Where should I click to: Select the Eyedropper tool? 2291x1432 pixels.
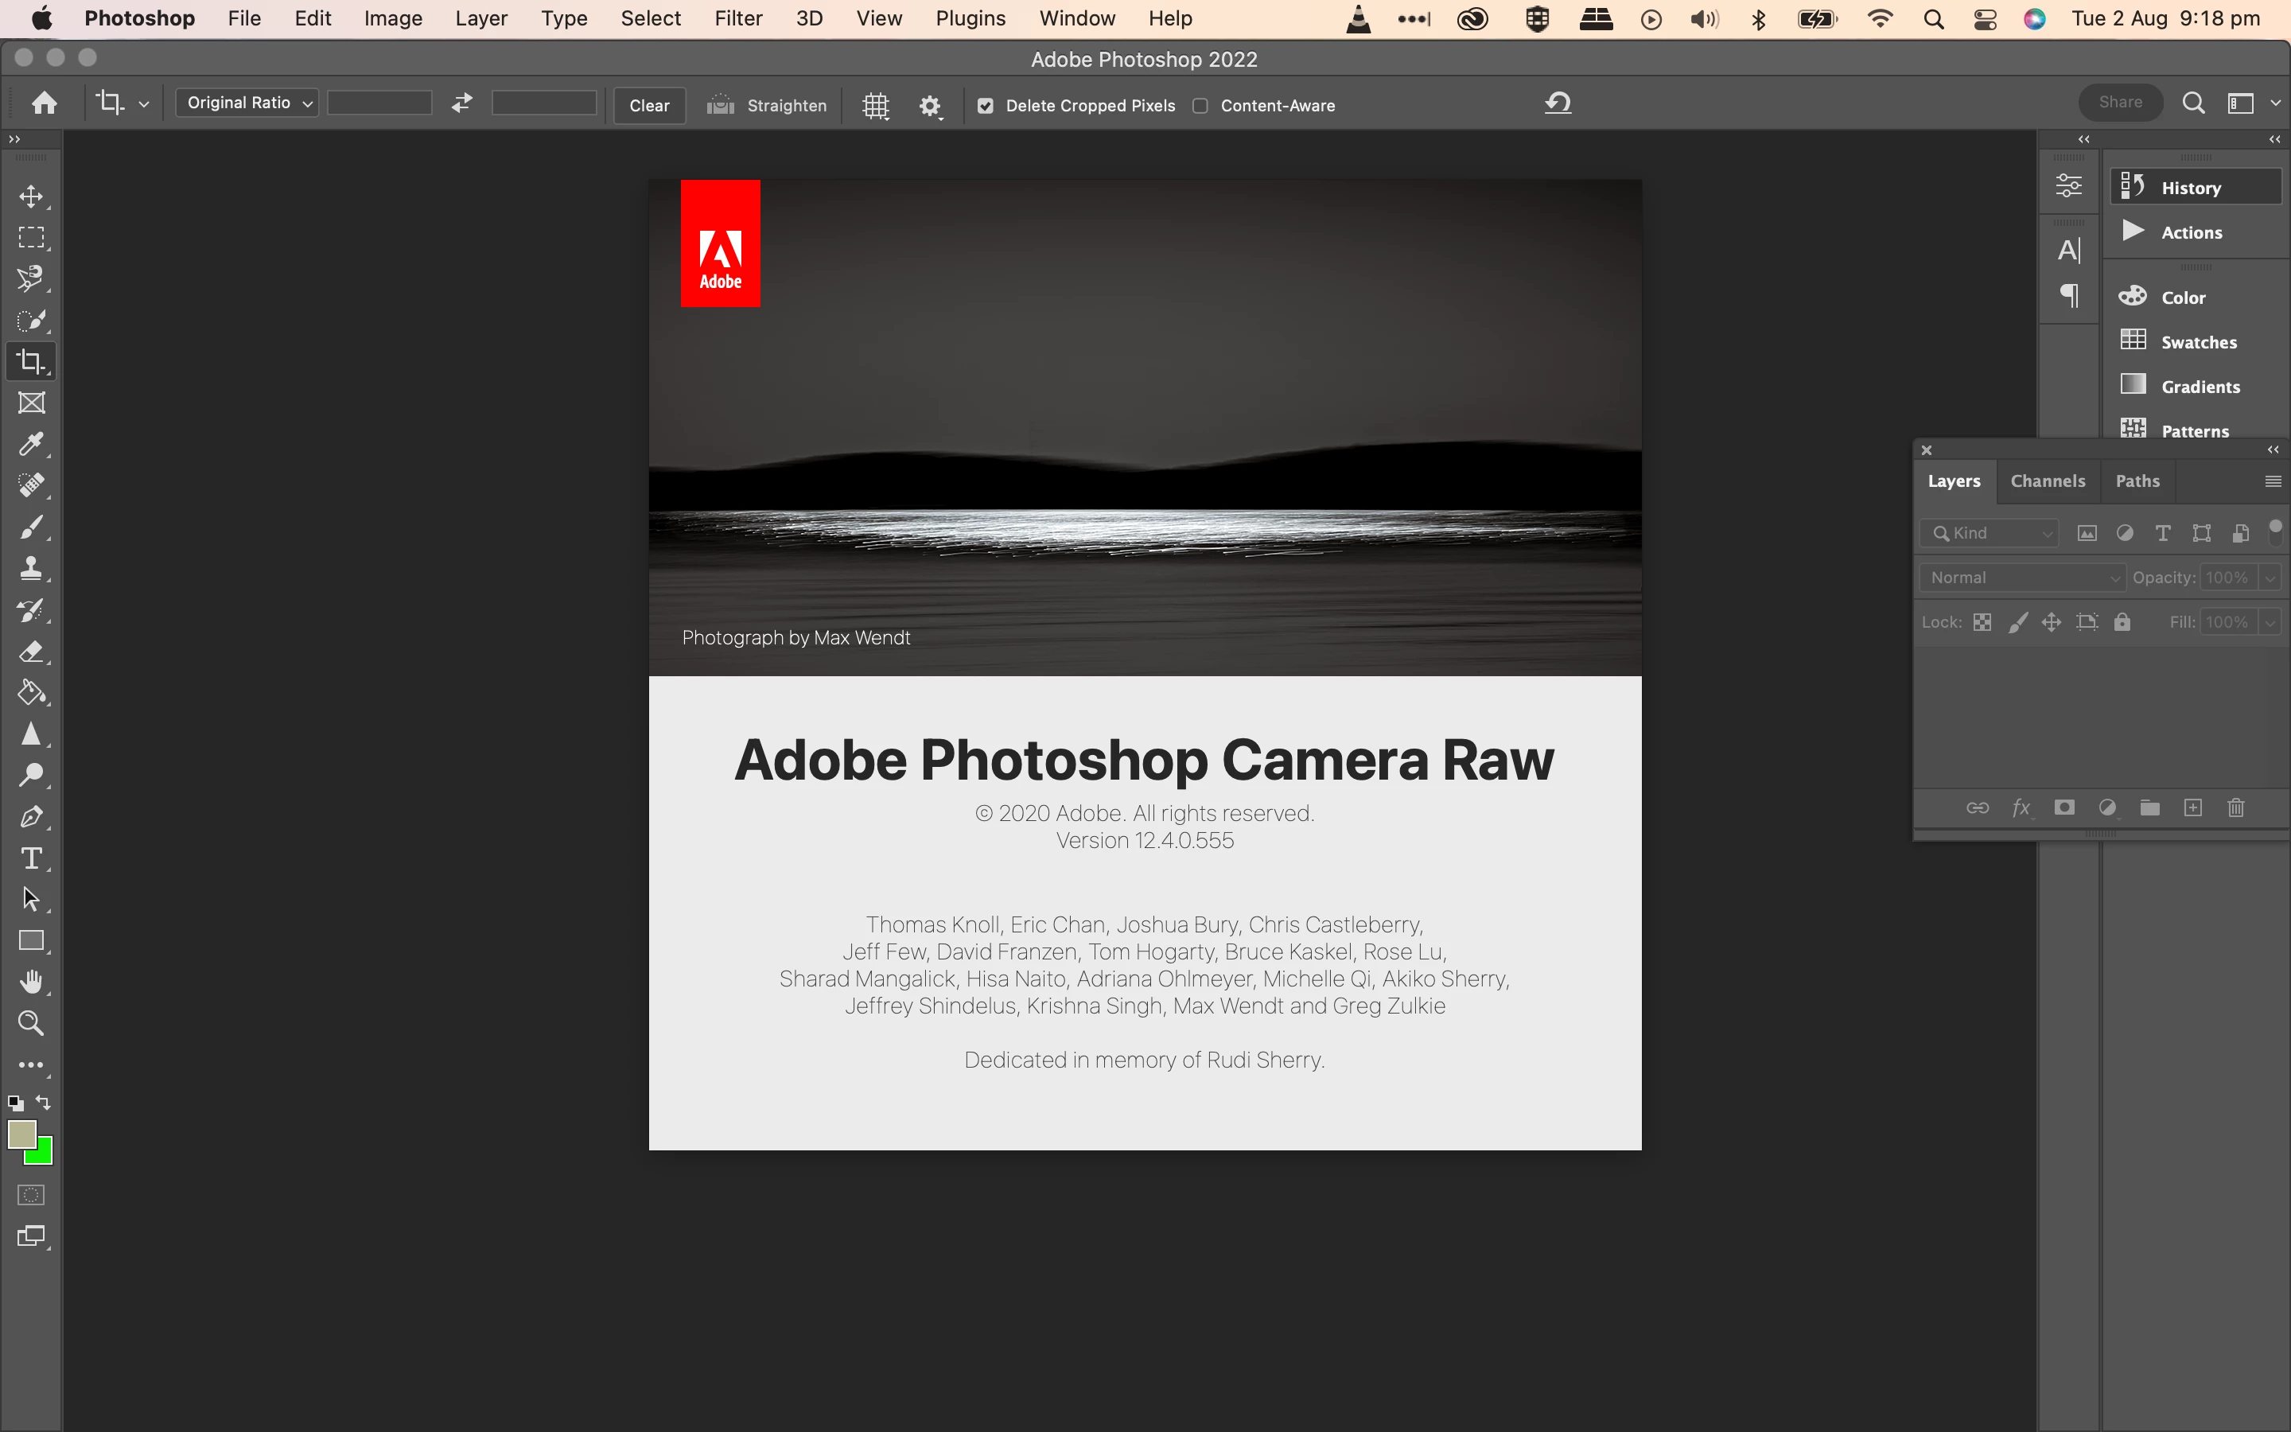pyautogui.click(x=31, y=444)
